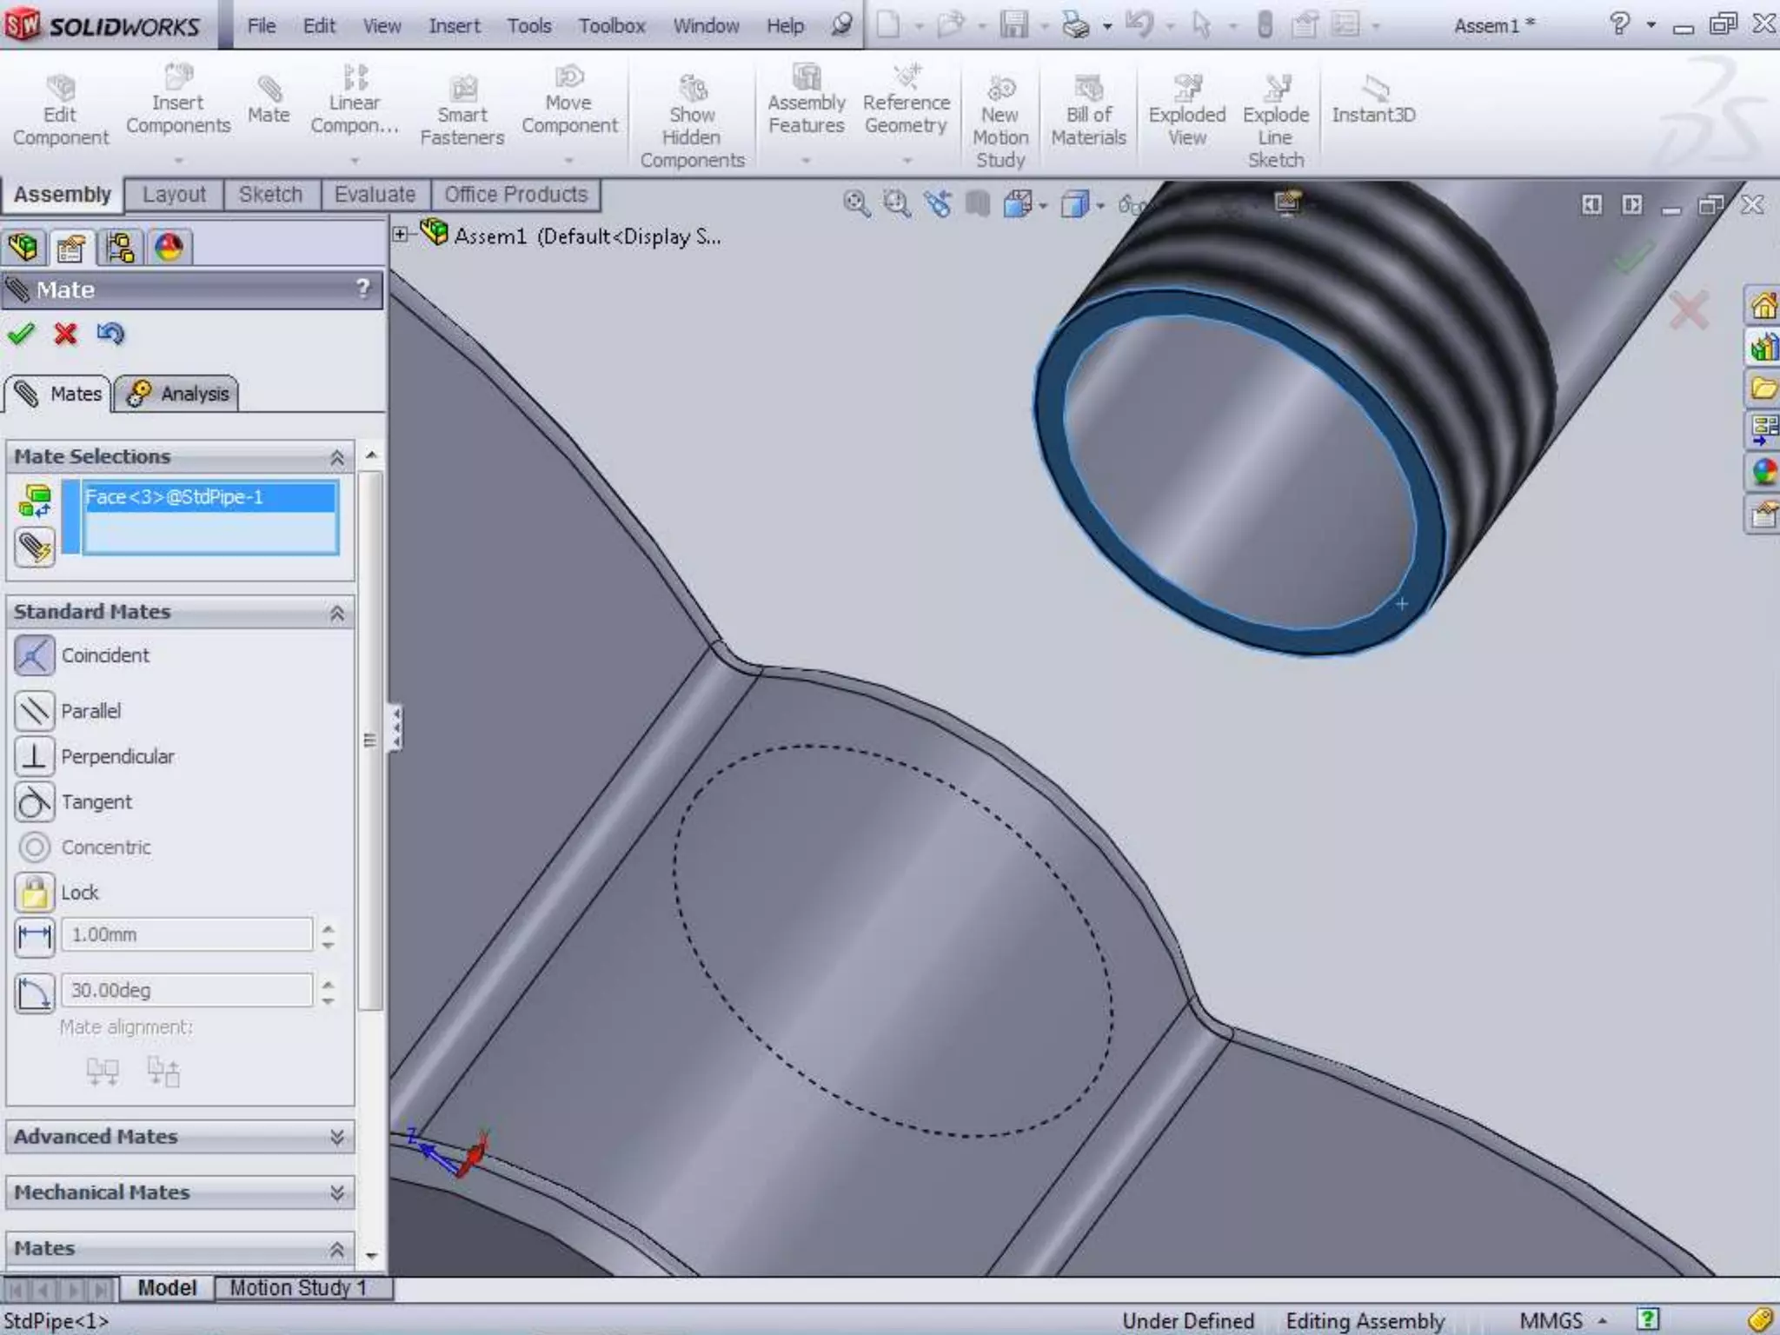Viewport: 1780px width, 1335px height.
Task: Cancel mate with red X icon
Action: [65, 334]
